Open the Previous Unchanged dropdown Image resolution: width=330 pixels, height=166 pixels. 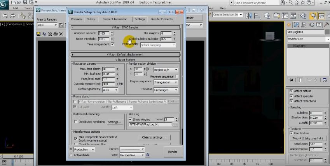click(x=166, y=90)
